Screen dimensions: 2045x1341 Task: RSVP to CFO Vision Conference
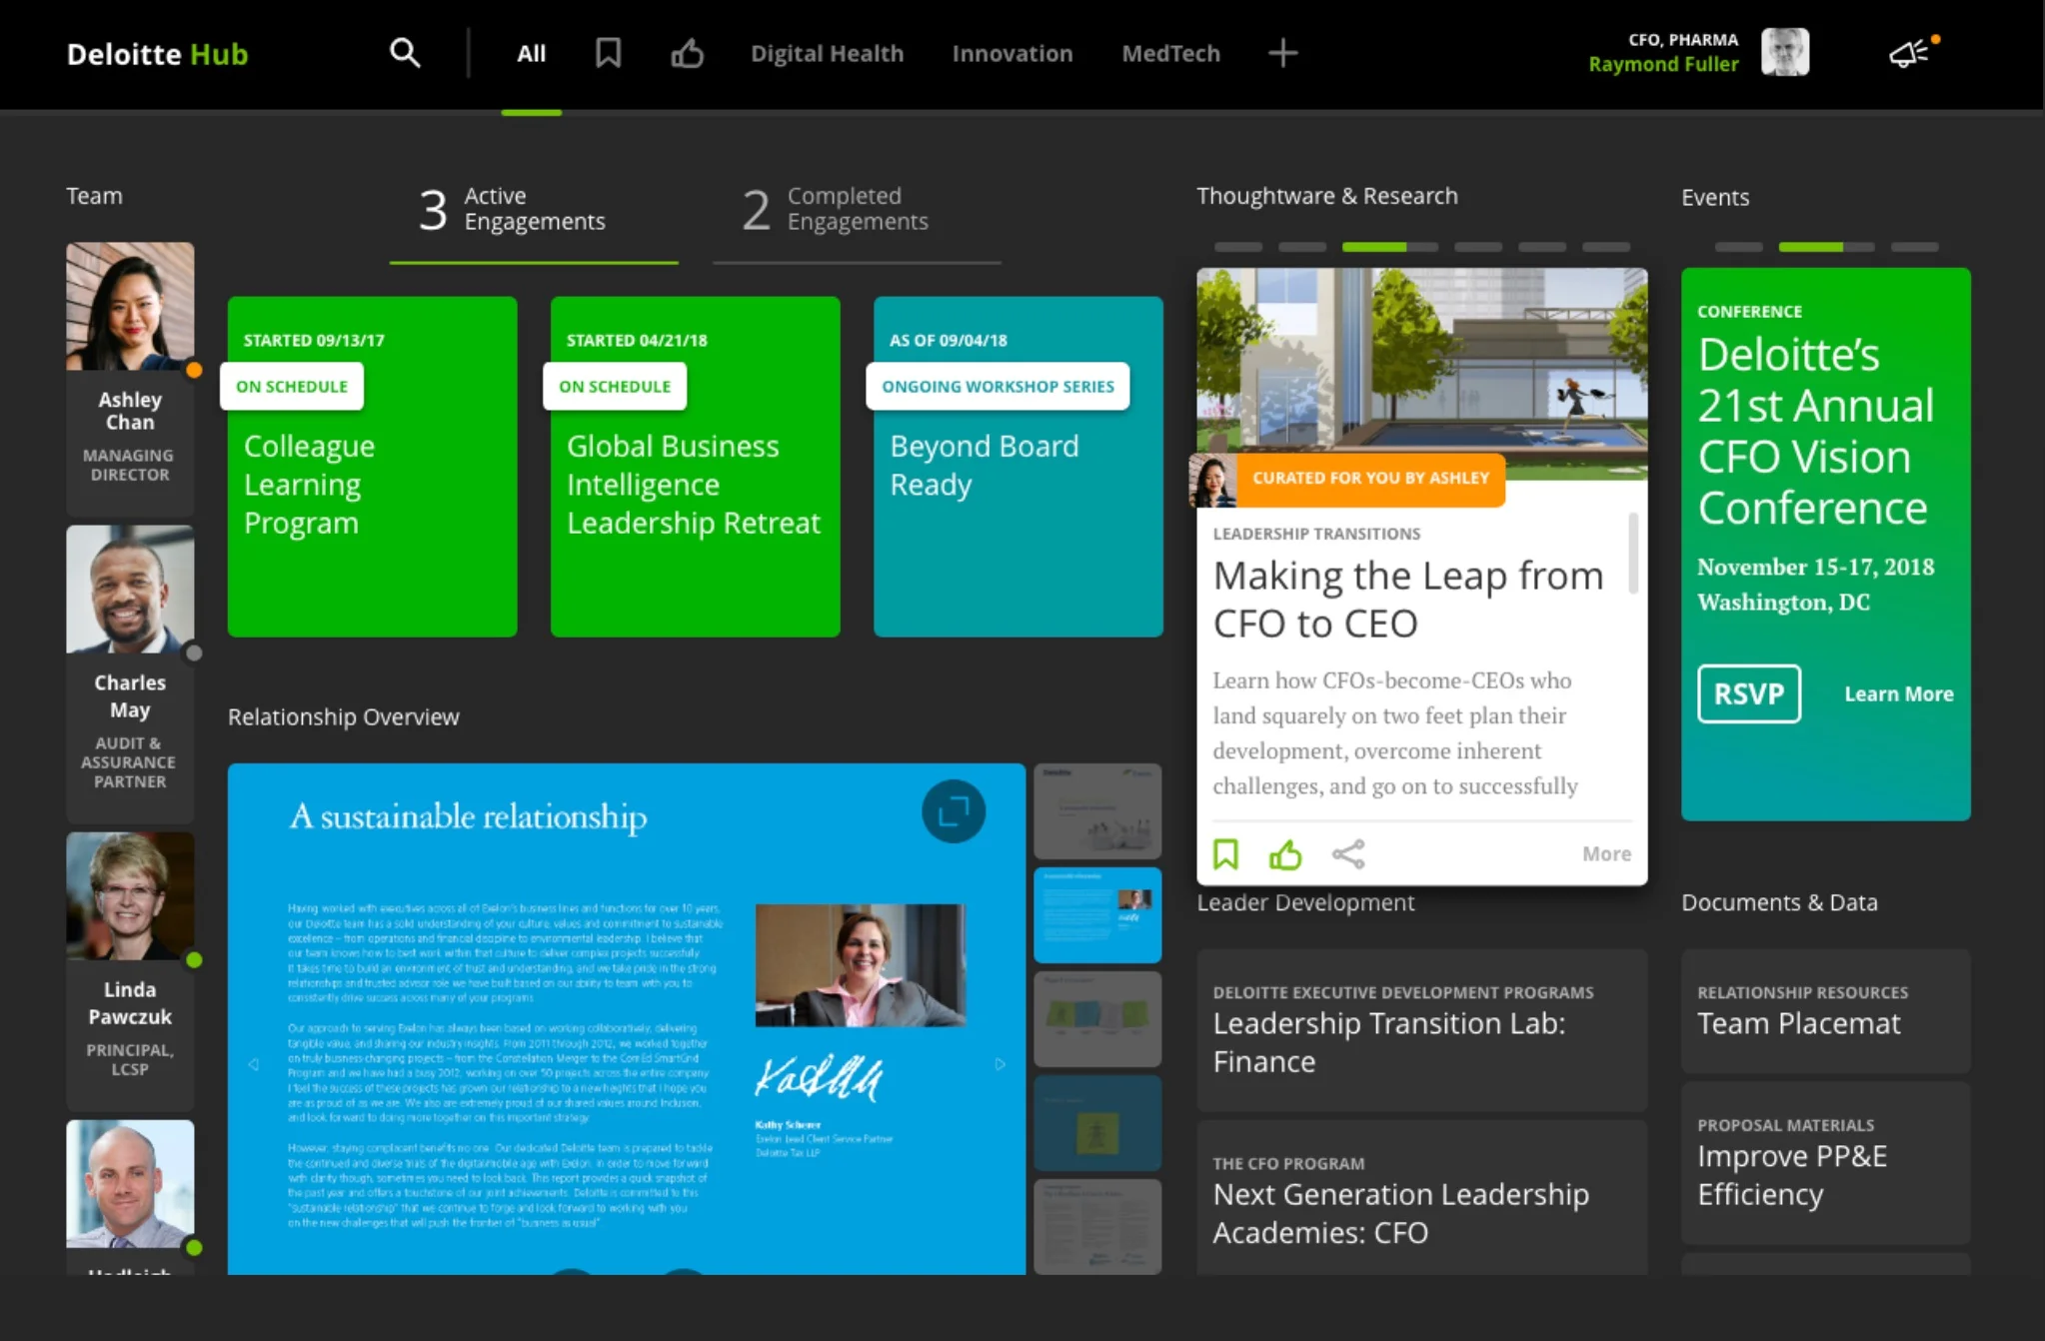click(x=1749, y=693)
